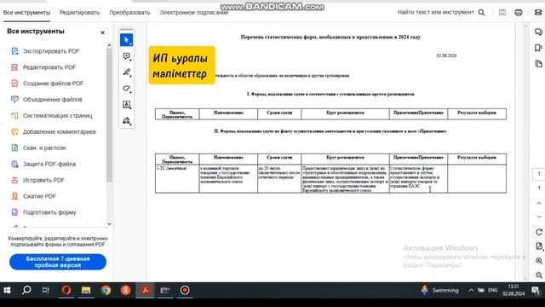This screenshot has height=307, width=545.
Task: Open Систематизация страниц
Action: [x=58, y=116]
